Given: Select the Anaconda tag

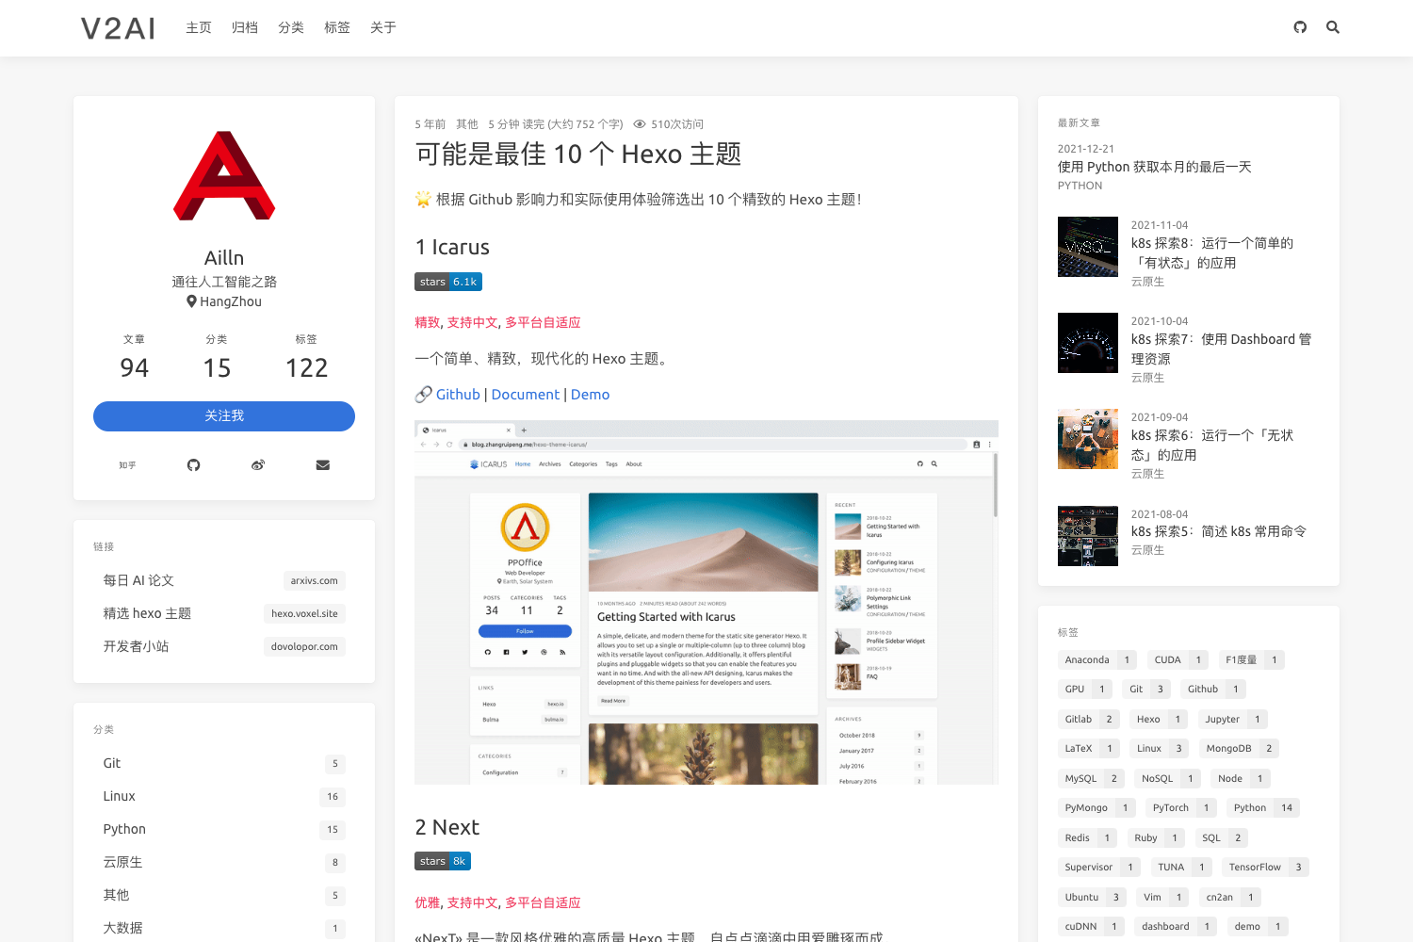Looking at the screenshot, I should pyautogui.click(x=1097, y=660).
